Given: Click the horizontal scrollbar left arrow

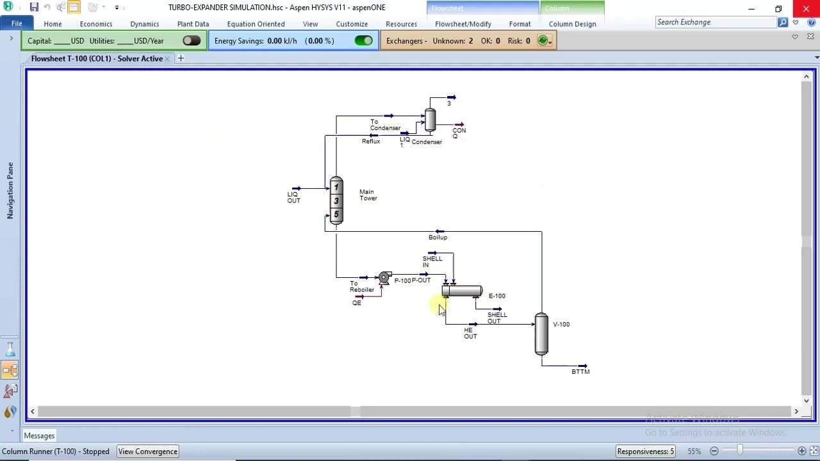Looking at the screenshot, I should pyautogui.click(x=33, y=412).
